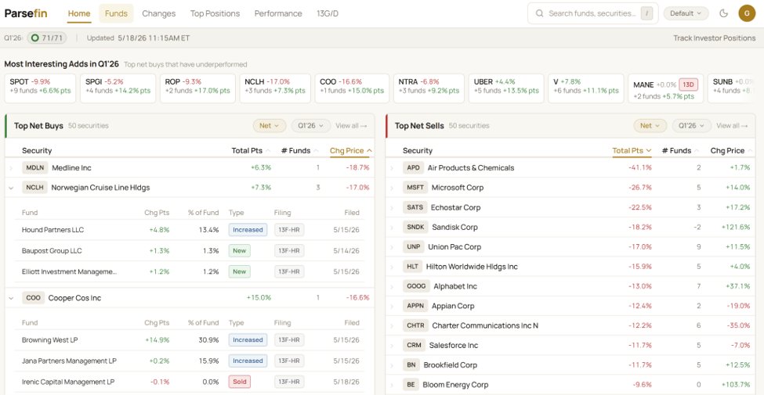This screenshot has width=764, height=395.
Task: Toggle dark mode moon icon
Action: point(723,13)
